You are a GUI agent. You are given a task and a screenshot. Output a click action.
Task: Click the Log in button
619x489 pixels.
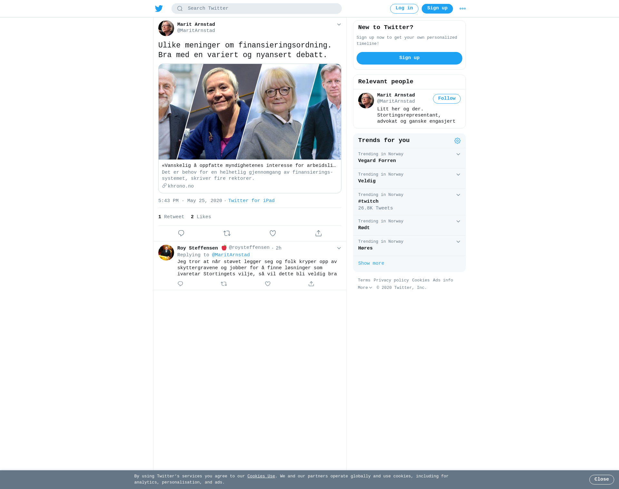(404, 8)
